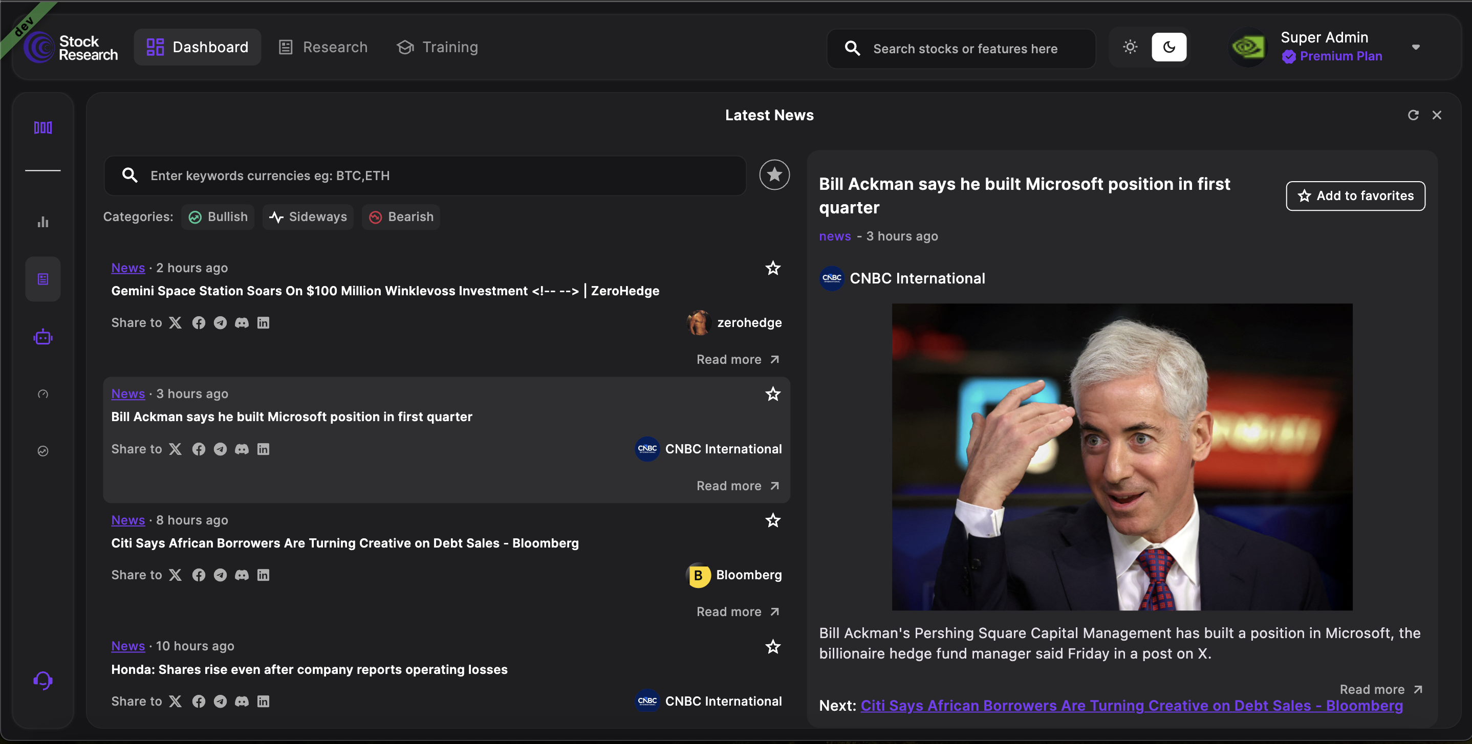
Task: Share Honda article to X
Action: (x=176, y=701)
